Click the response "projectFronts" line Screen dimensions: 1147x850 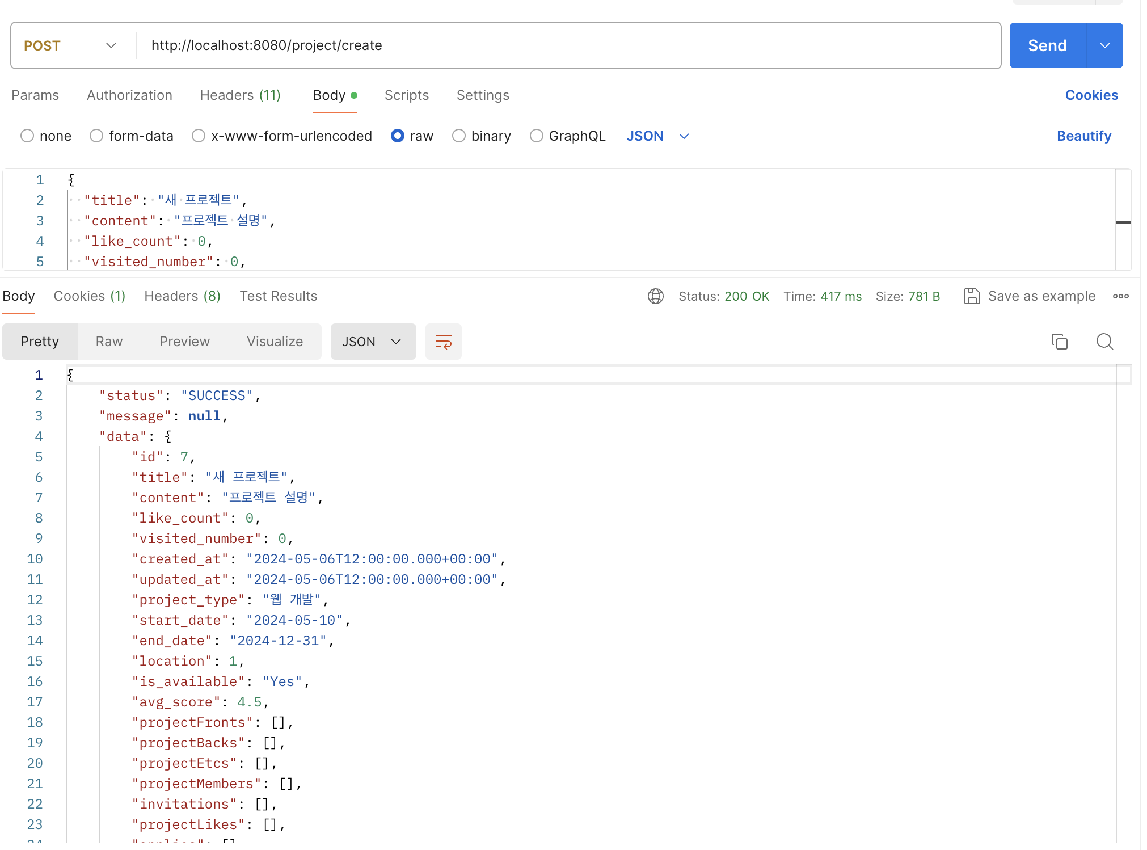213,722
